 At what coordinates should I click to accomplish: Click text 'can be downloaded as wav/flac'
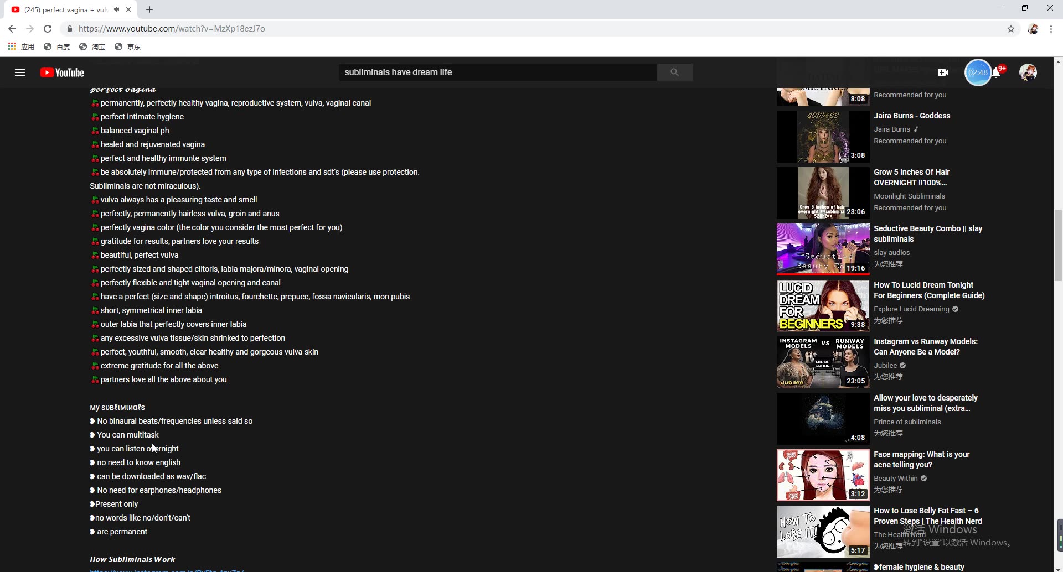click(x=151, y=476)
